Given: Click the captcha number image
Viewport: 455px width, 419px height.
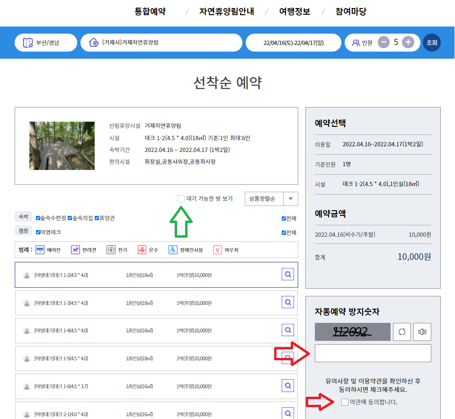Looking at the screenshot, I should pyautogui.click(x=353, y=332).
